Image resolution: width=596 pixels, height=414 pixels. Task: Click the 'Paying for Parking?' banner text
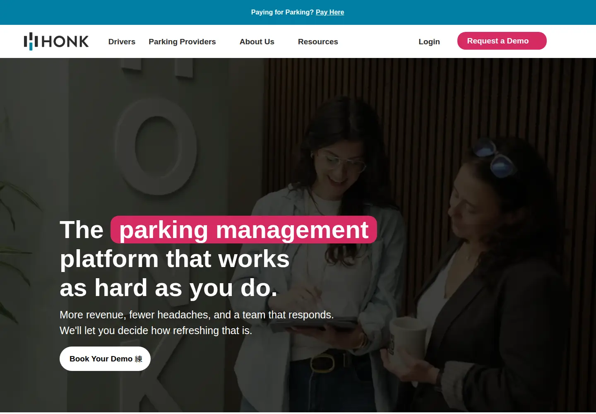click(282, 12)
